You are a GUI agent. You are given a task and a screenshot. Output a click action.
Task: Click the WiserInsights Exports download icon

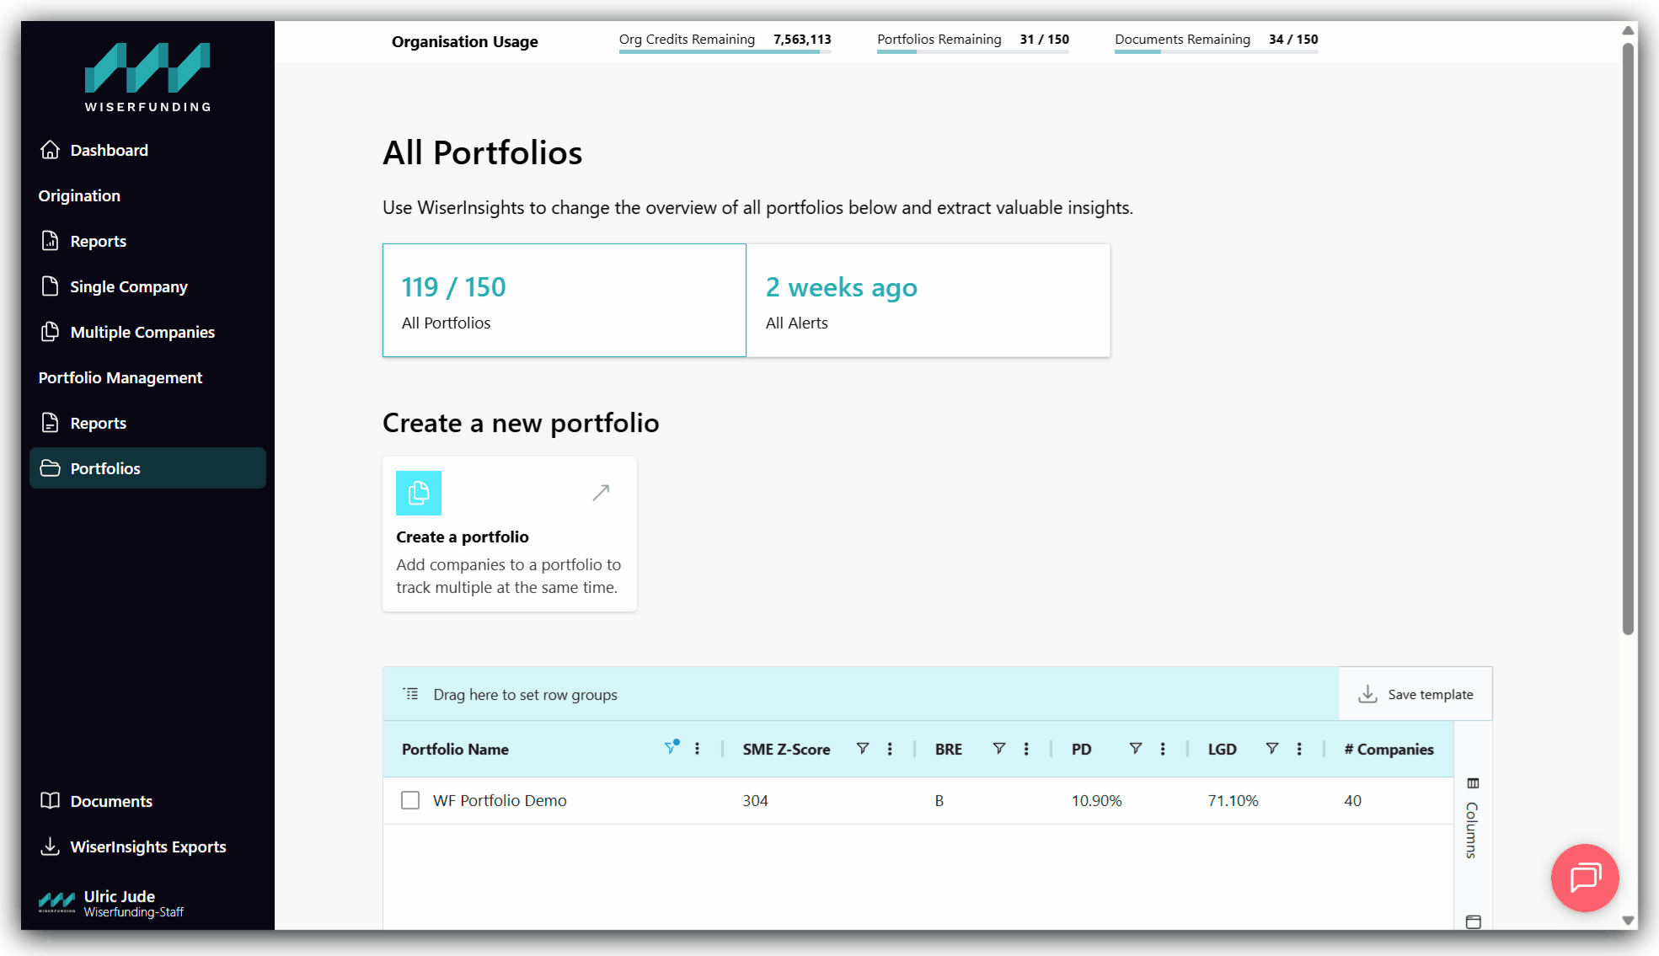(x=51, y=847)
